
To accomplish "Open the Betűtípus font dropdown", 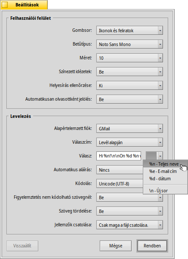I will pos(129,44).
